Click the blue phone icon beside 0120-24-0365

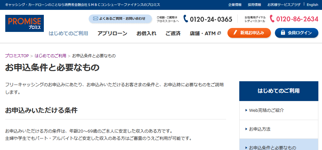click(186, 19)
